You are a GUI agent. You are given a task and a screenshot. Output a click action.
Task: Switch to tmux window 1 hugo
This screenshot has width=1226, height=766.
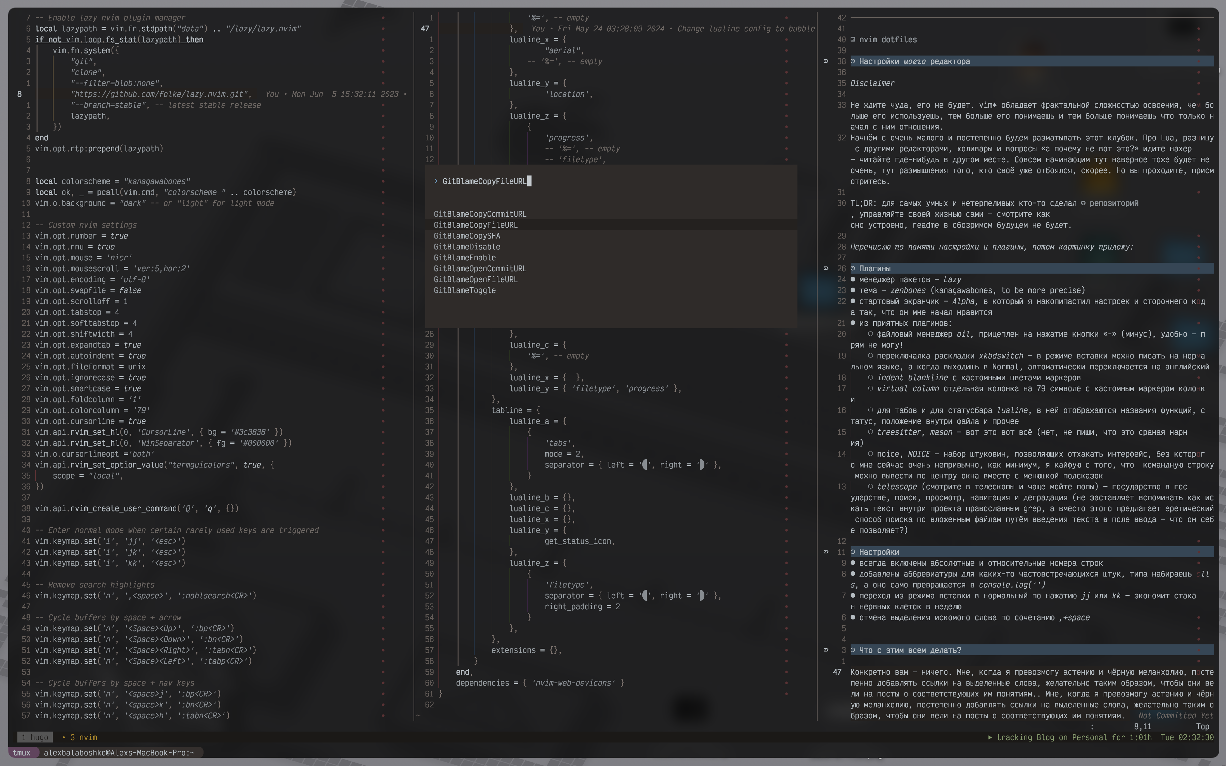pos(35,738)
